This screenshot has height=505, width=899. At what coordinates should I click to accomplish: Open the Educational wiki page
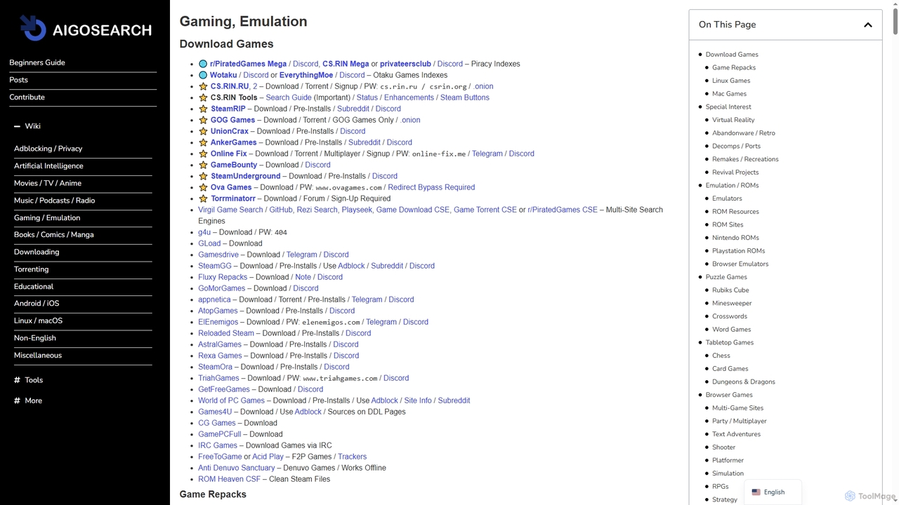click(x=34, y=286)
